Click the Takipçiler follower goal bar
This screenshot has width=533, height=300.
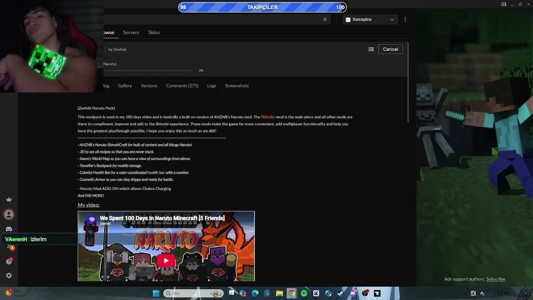pyautogui.click(x=262, y=7)
